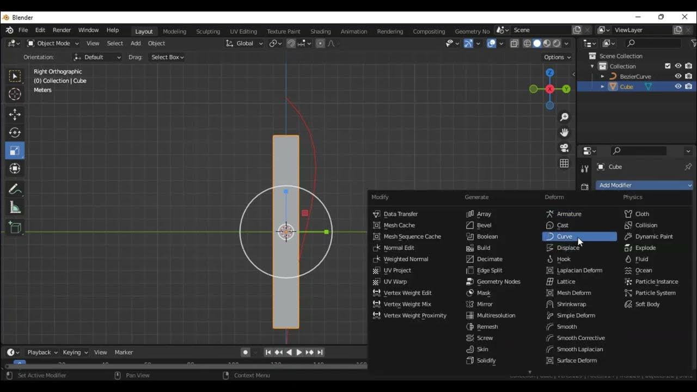
Task: Switch to solid viewport shading
Action: pos(537,44)
